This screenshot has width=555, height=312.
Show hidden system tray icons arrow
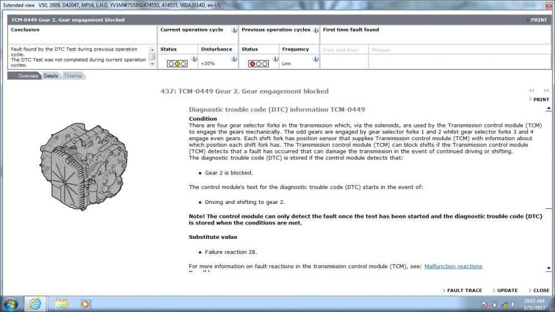(475, 305)
